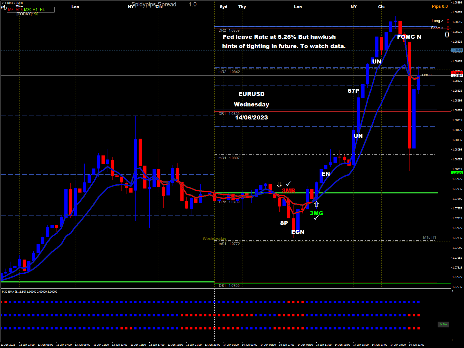Screen dimensions: 464x348
Task: Click the Pips 0.0 readout
Action: coord(440,6)
